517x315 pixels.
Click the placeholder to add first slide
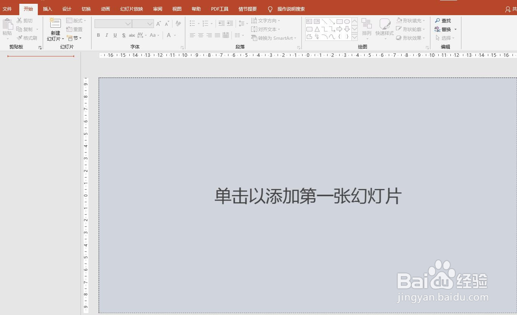tap(308, 196)
